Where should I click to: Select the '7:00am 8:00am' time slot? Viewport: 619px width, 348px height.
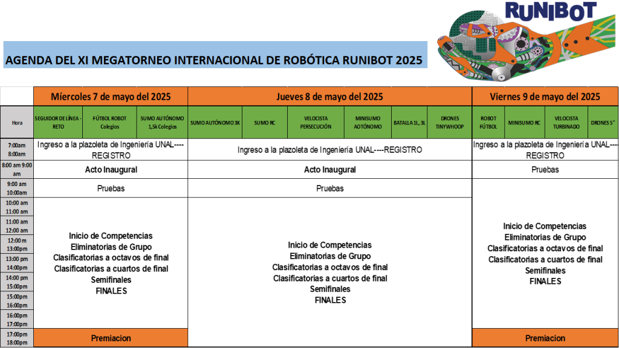pyautogui.click(x=17, y=150)
